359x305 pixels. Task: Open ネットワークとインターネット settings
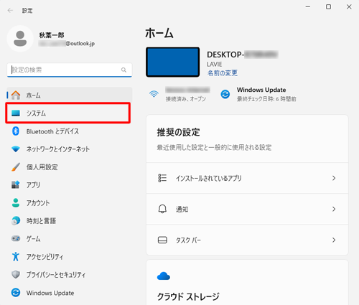tap(69, 149)
